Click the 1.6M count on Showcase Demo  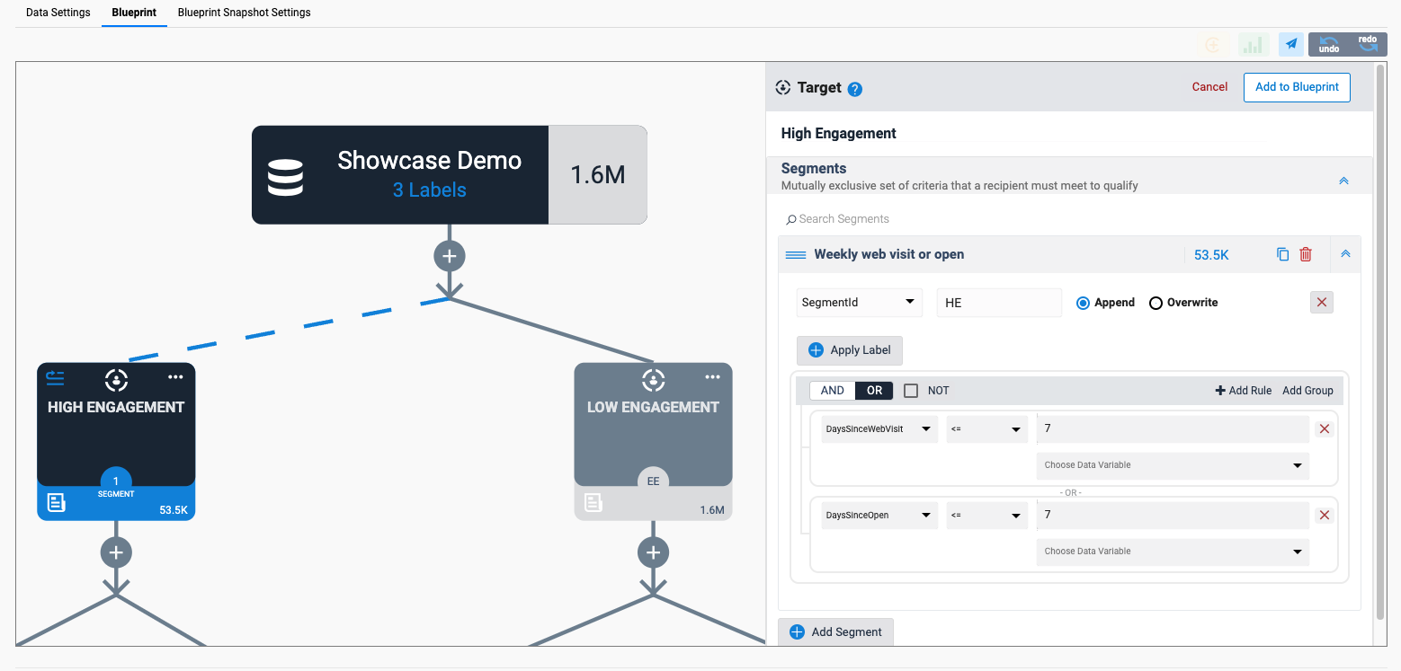click(x=598, y=174)
